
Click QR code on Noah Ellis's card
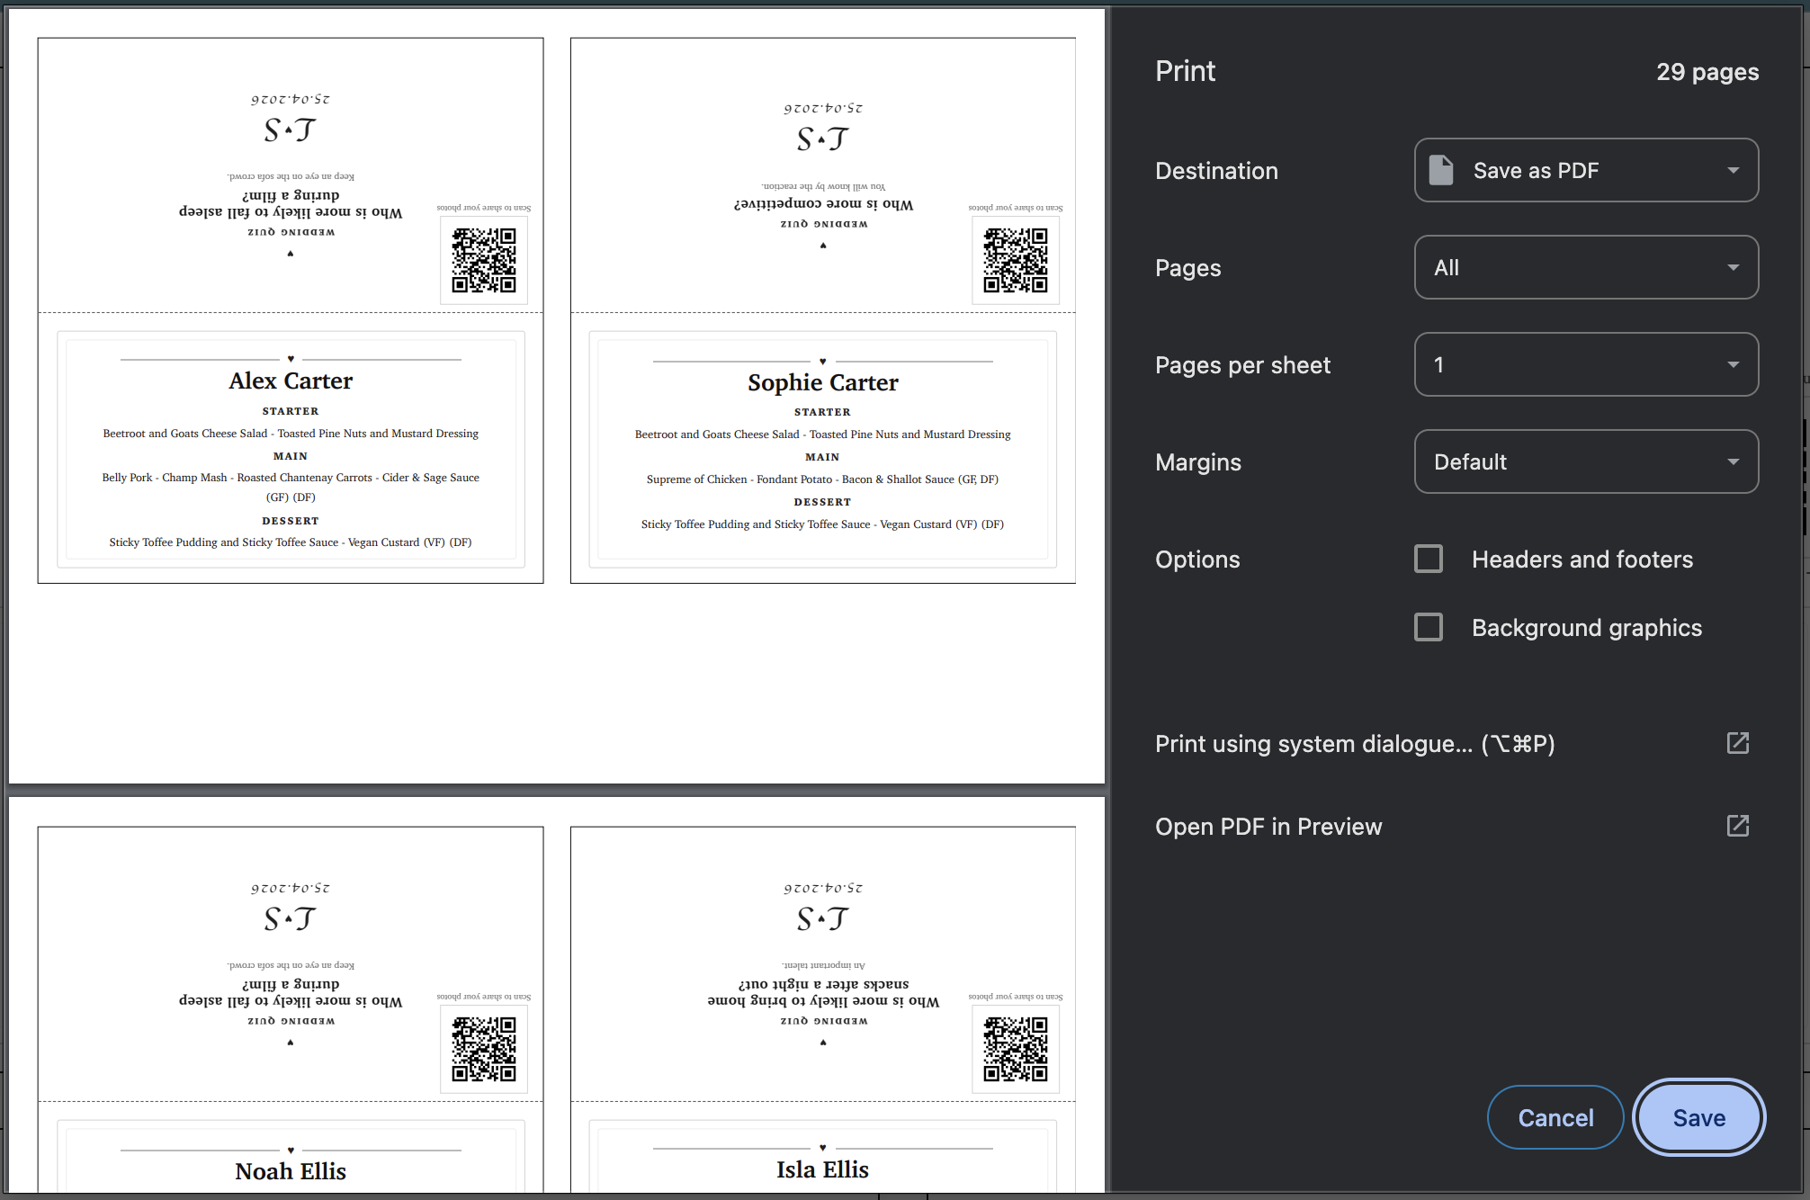click(484, 1049)
